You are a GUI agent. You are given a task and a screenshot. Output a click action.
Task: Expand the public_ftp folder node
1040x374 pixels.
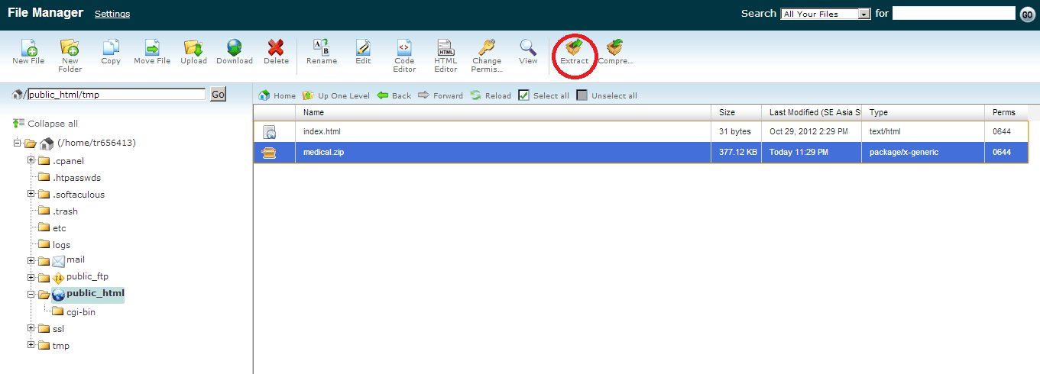pos(31,278)
